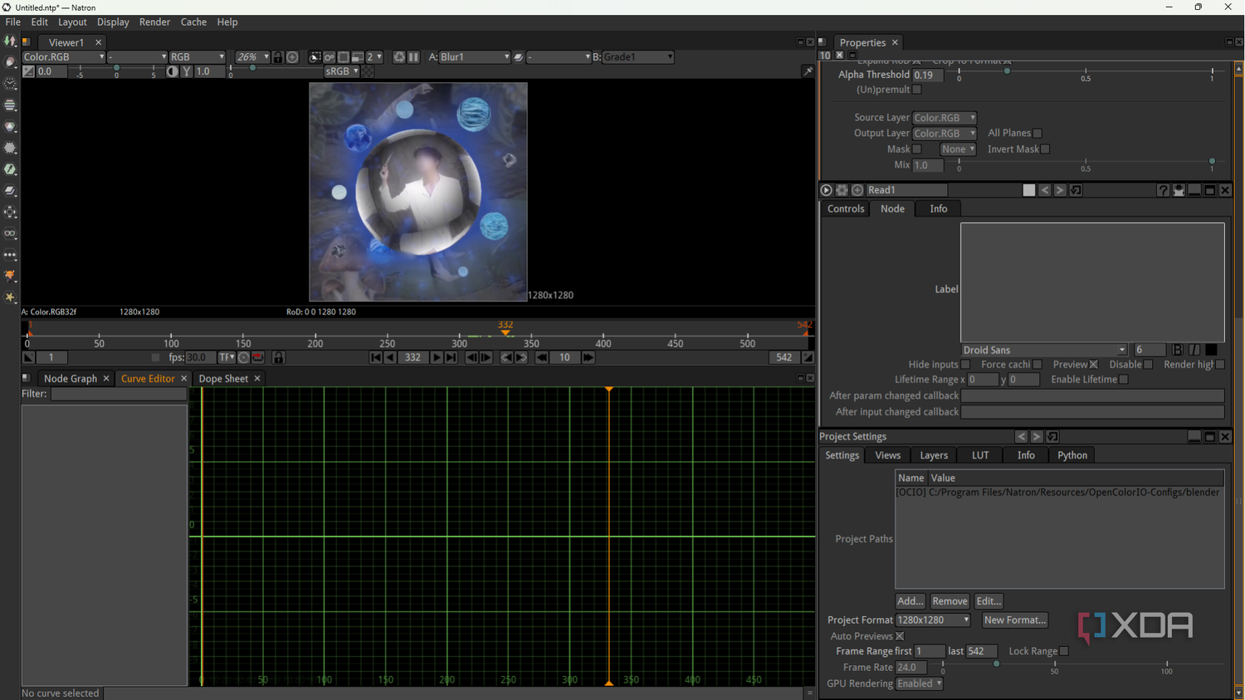1245x700 pixels.
Task: Click the Add... project path button
Action: click(x=910, y=601)
